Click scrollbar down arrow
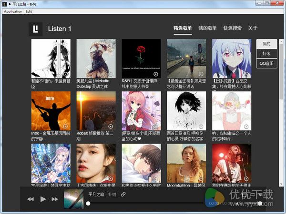Image resolution: width=286 pixels, height=214 pixels. click(x=281, y=184)
